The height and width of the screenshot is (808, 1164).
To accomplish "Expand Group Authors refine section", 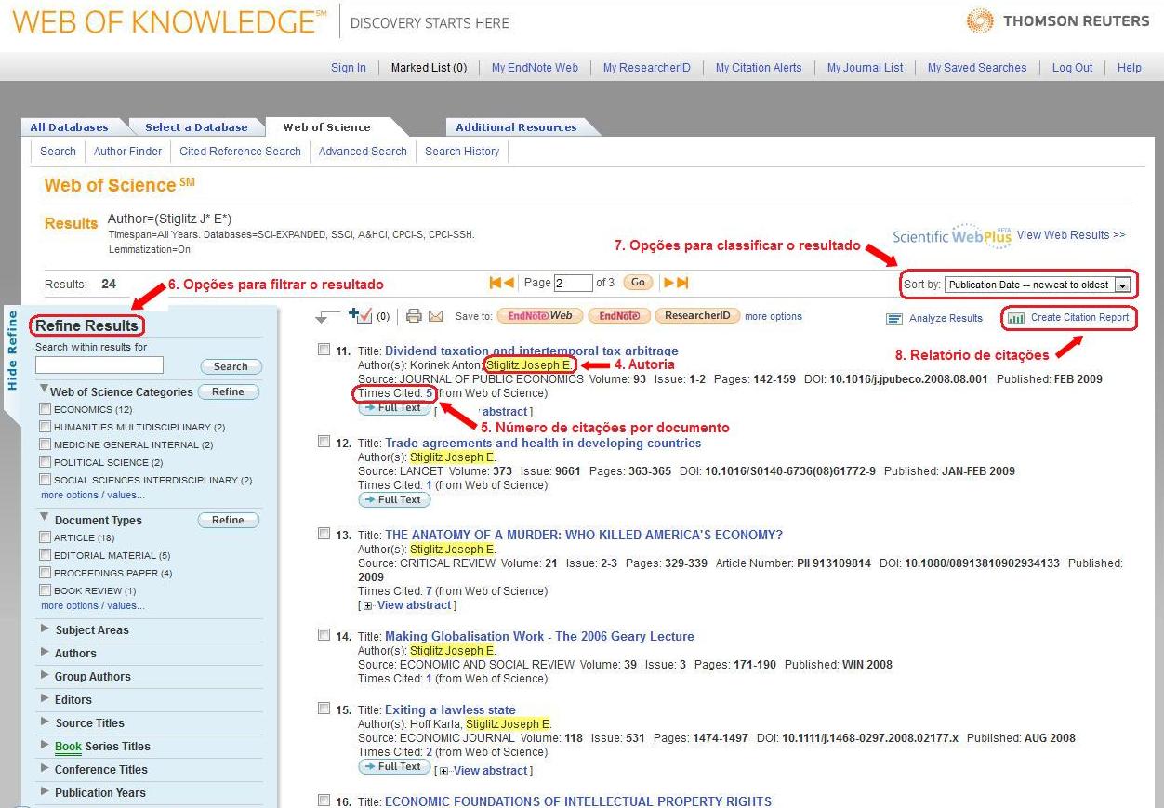I will (x=45, y=675).
